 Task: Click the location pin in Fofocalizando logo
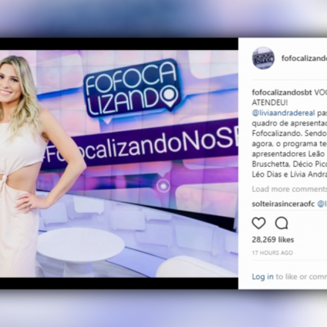pyautogui.click(x=170, y=95)
